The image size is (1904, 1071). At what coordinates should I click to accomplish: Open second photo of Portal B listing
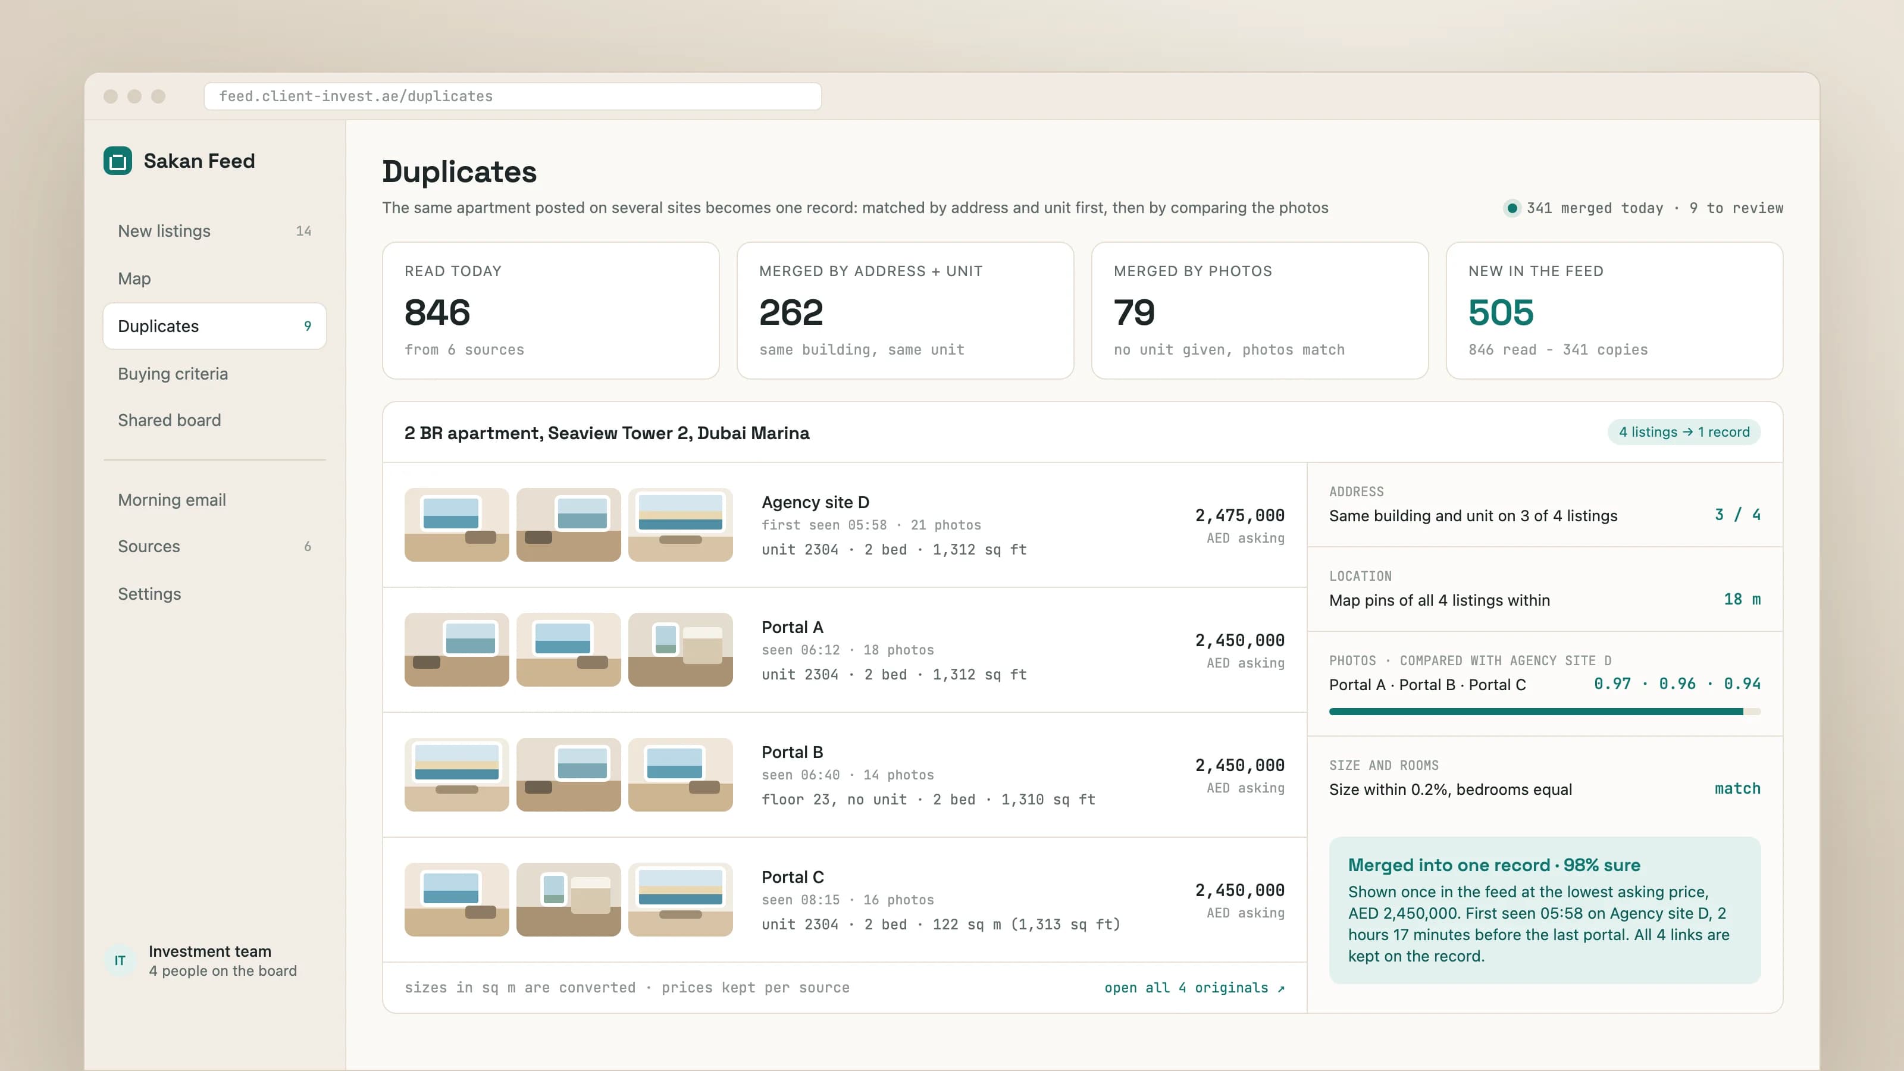568,775
